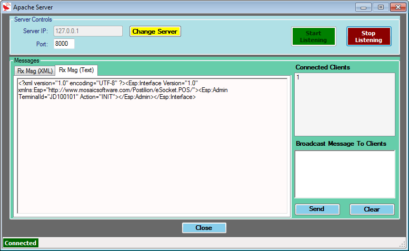Switch to the Rx Msg (XML) tab
Viewport: 409px width, 251px height.
pos(35,71)
